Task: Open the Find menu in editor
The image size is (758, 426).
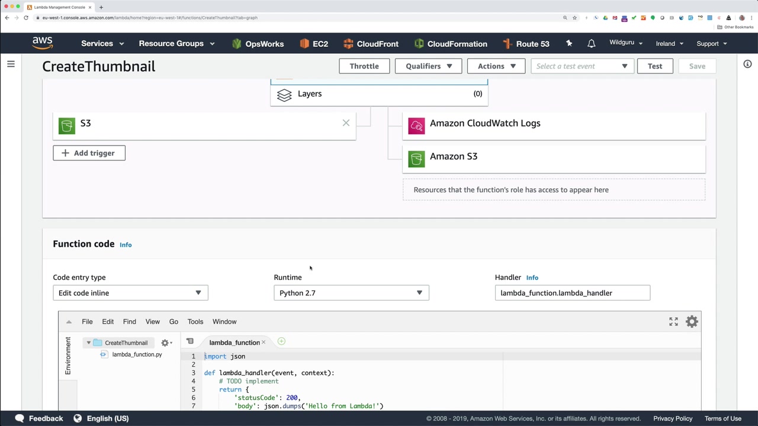Action: (129, 321)
